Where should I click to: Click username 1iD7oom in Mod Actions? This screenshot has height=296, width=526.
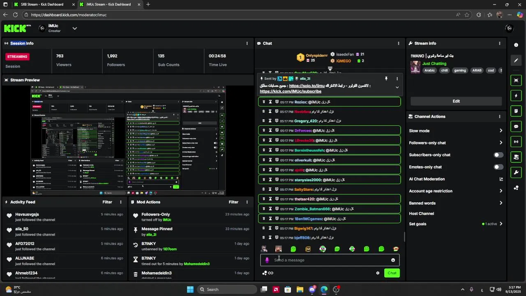pyautogui.click(x=170, y=249)
